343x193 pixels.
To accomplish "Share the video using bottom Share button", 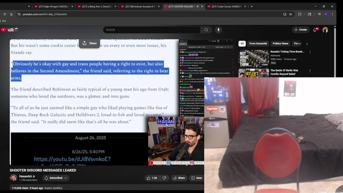I will pos(179,178).
